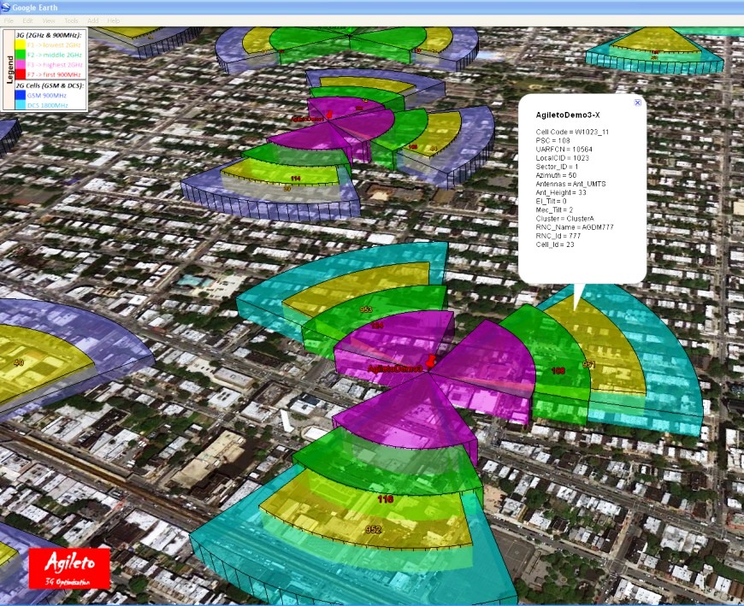
Task: Click the green F2 middle 2GHz legend swatch
Action: [x=21, y=54]
